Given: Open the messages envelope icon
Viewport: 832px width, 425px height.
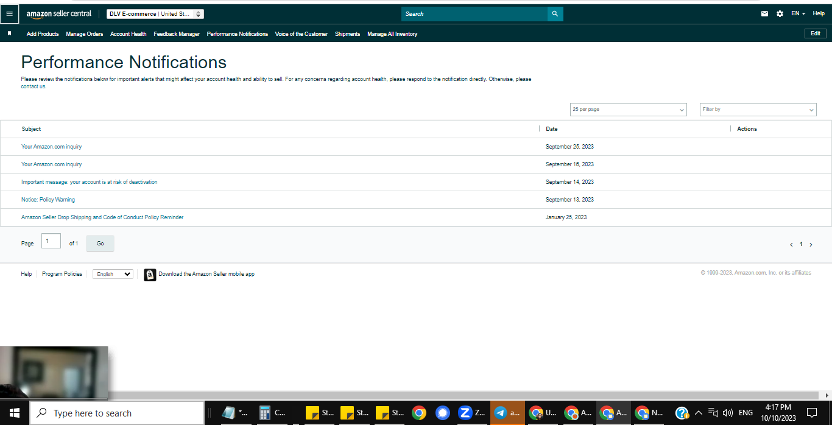Looking at the screenshot, I should point(764,13).
